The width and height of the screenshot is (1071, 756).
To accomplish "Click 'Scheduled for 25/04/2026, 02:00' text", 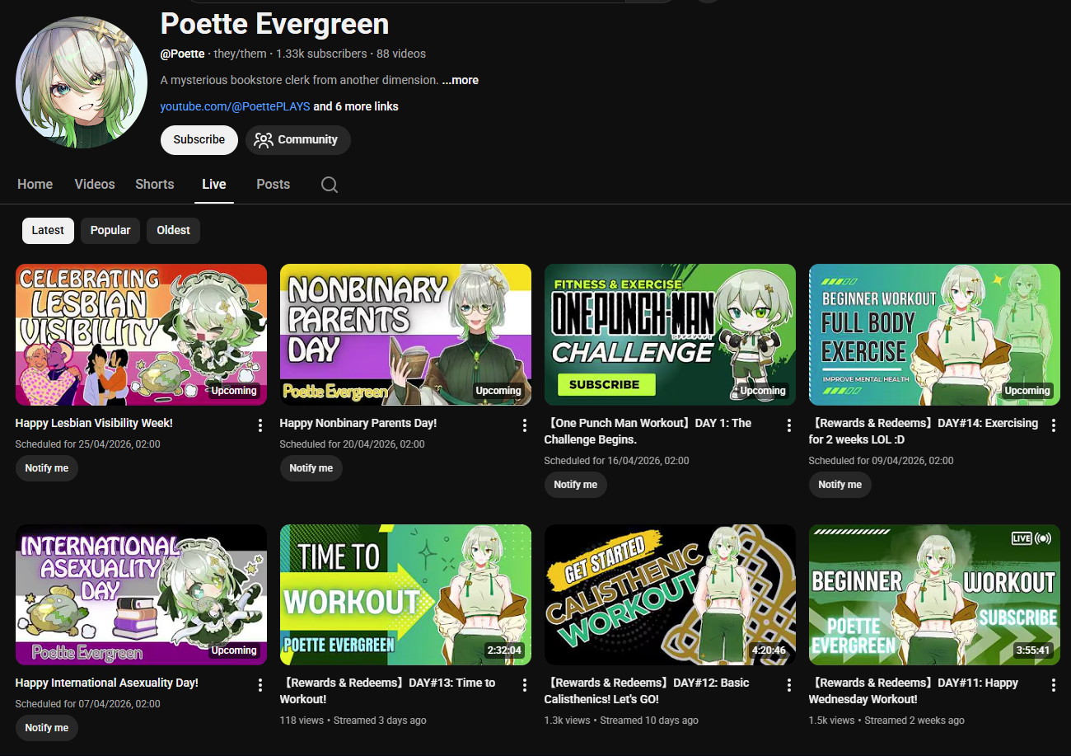I will tap(88, 444).
